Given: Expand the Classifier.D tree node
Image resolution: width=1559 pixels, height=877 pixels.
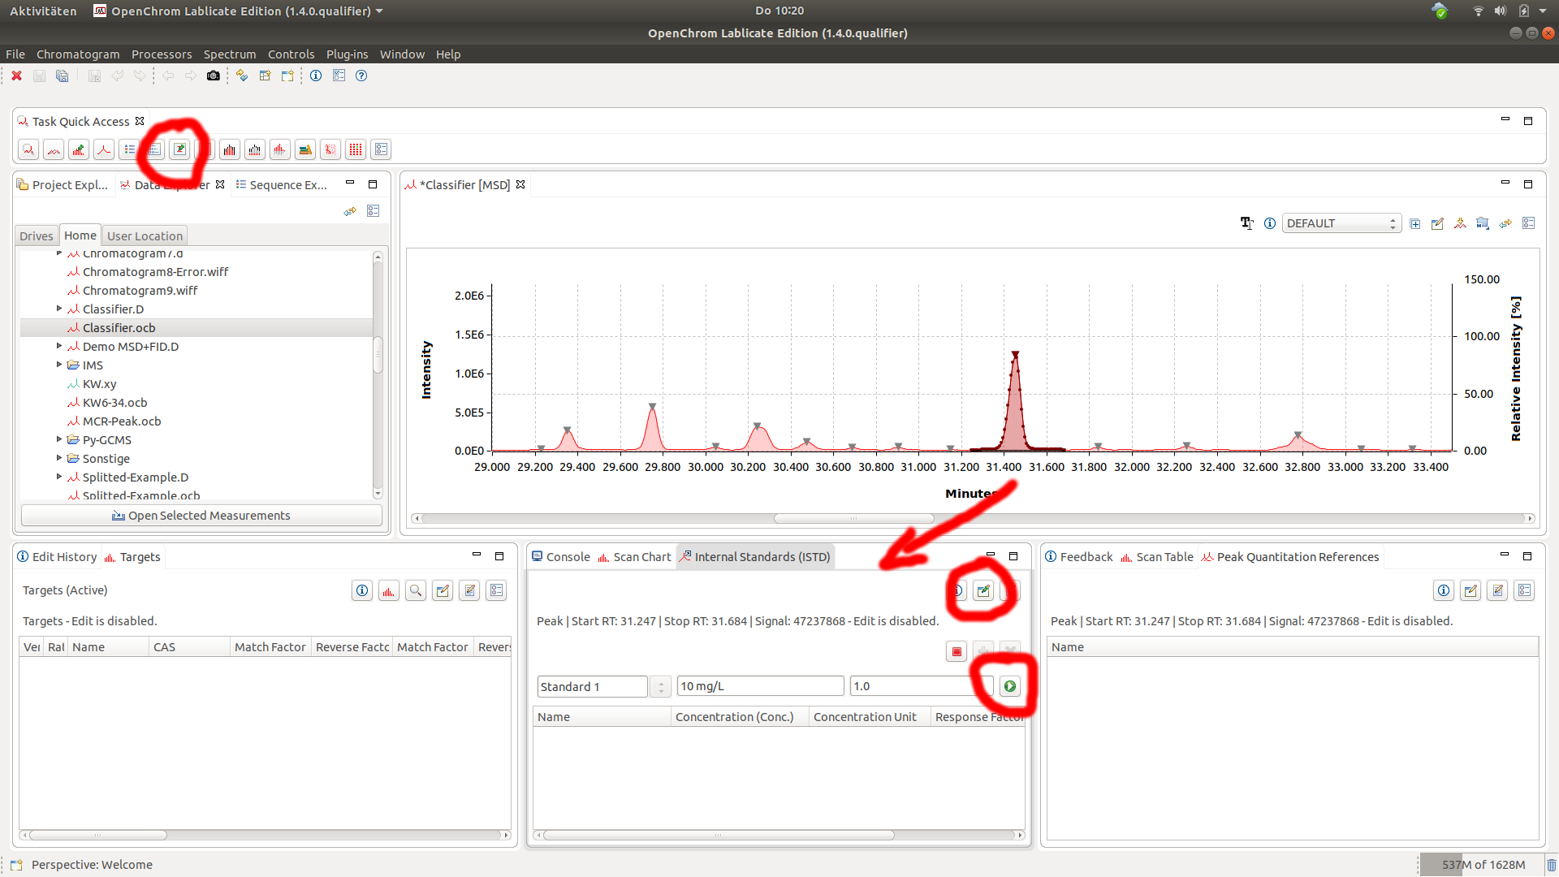Looking at the screenshot, I should [59, 309].
